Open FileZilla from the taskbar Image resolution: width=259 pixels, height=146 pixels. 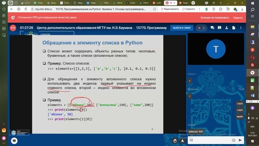tap(252, 65)
